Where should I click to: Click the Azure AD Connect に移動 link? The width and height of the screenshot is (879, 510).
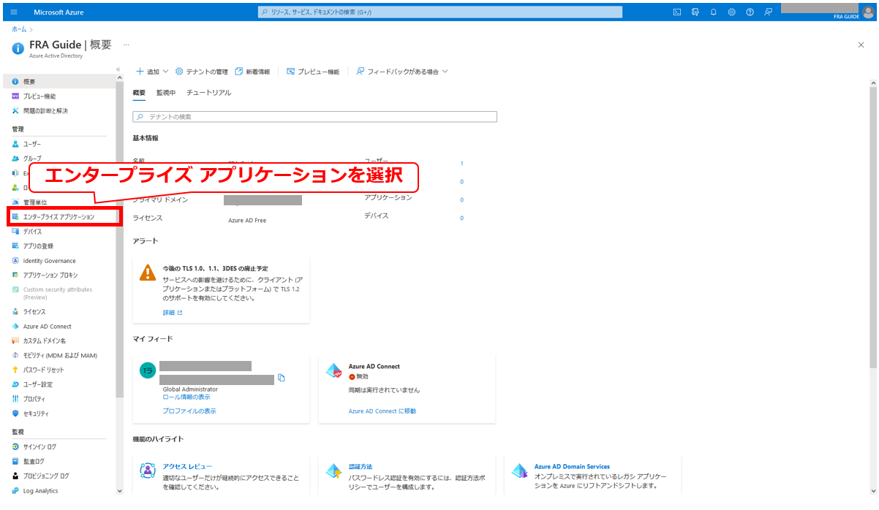coord(382,411)
